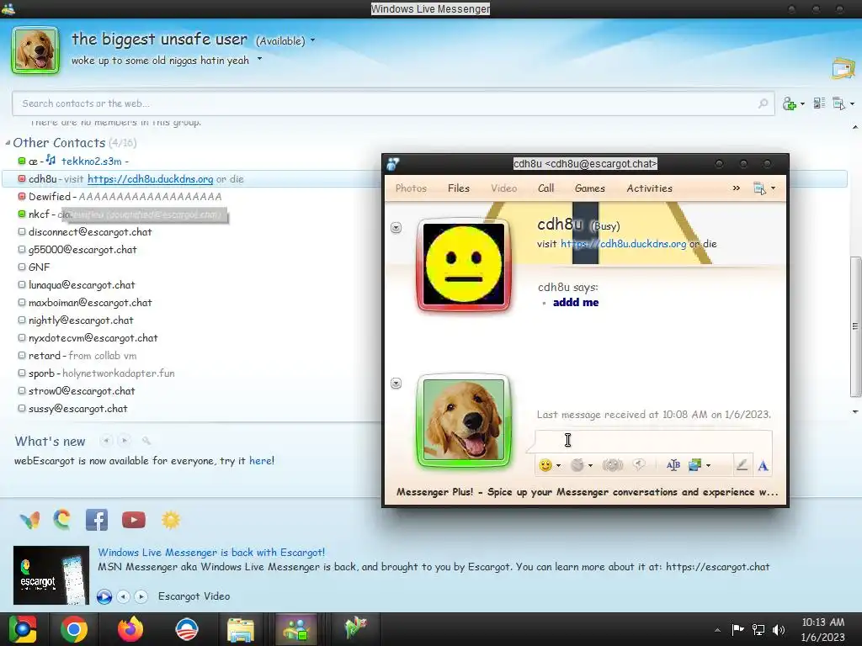
Task: Collapse the Other Contacts group
Action: click(x=8, y=143)
